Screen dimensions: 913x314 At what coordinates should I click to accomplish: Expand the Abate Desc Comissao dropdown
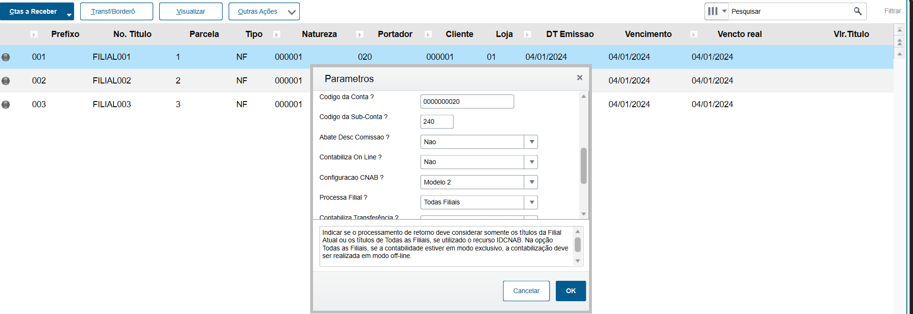(x=532, y=142)
